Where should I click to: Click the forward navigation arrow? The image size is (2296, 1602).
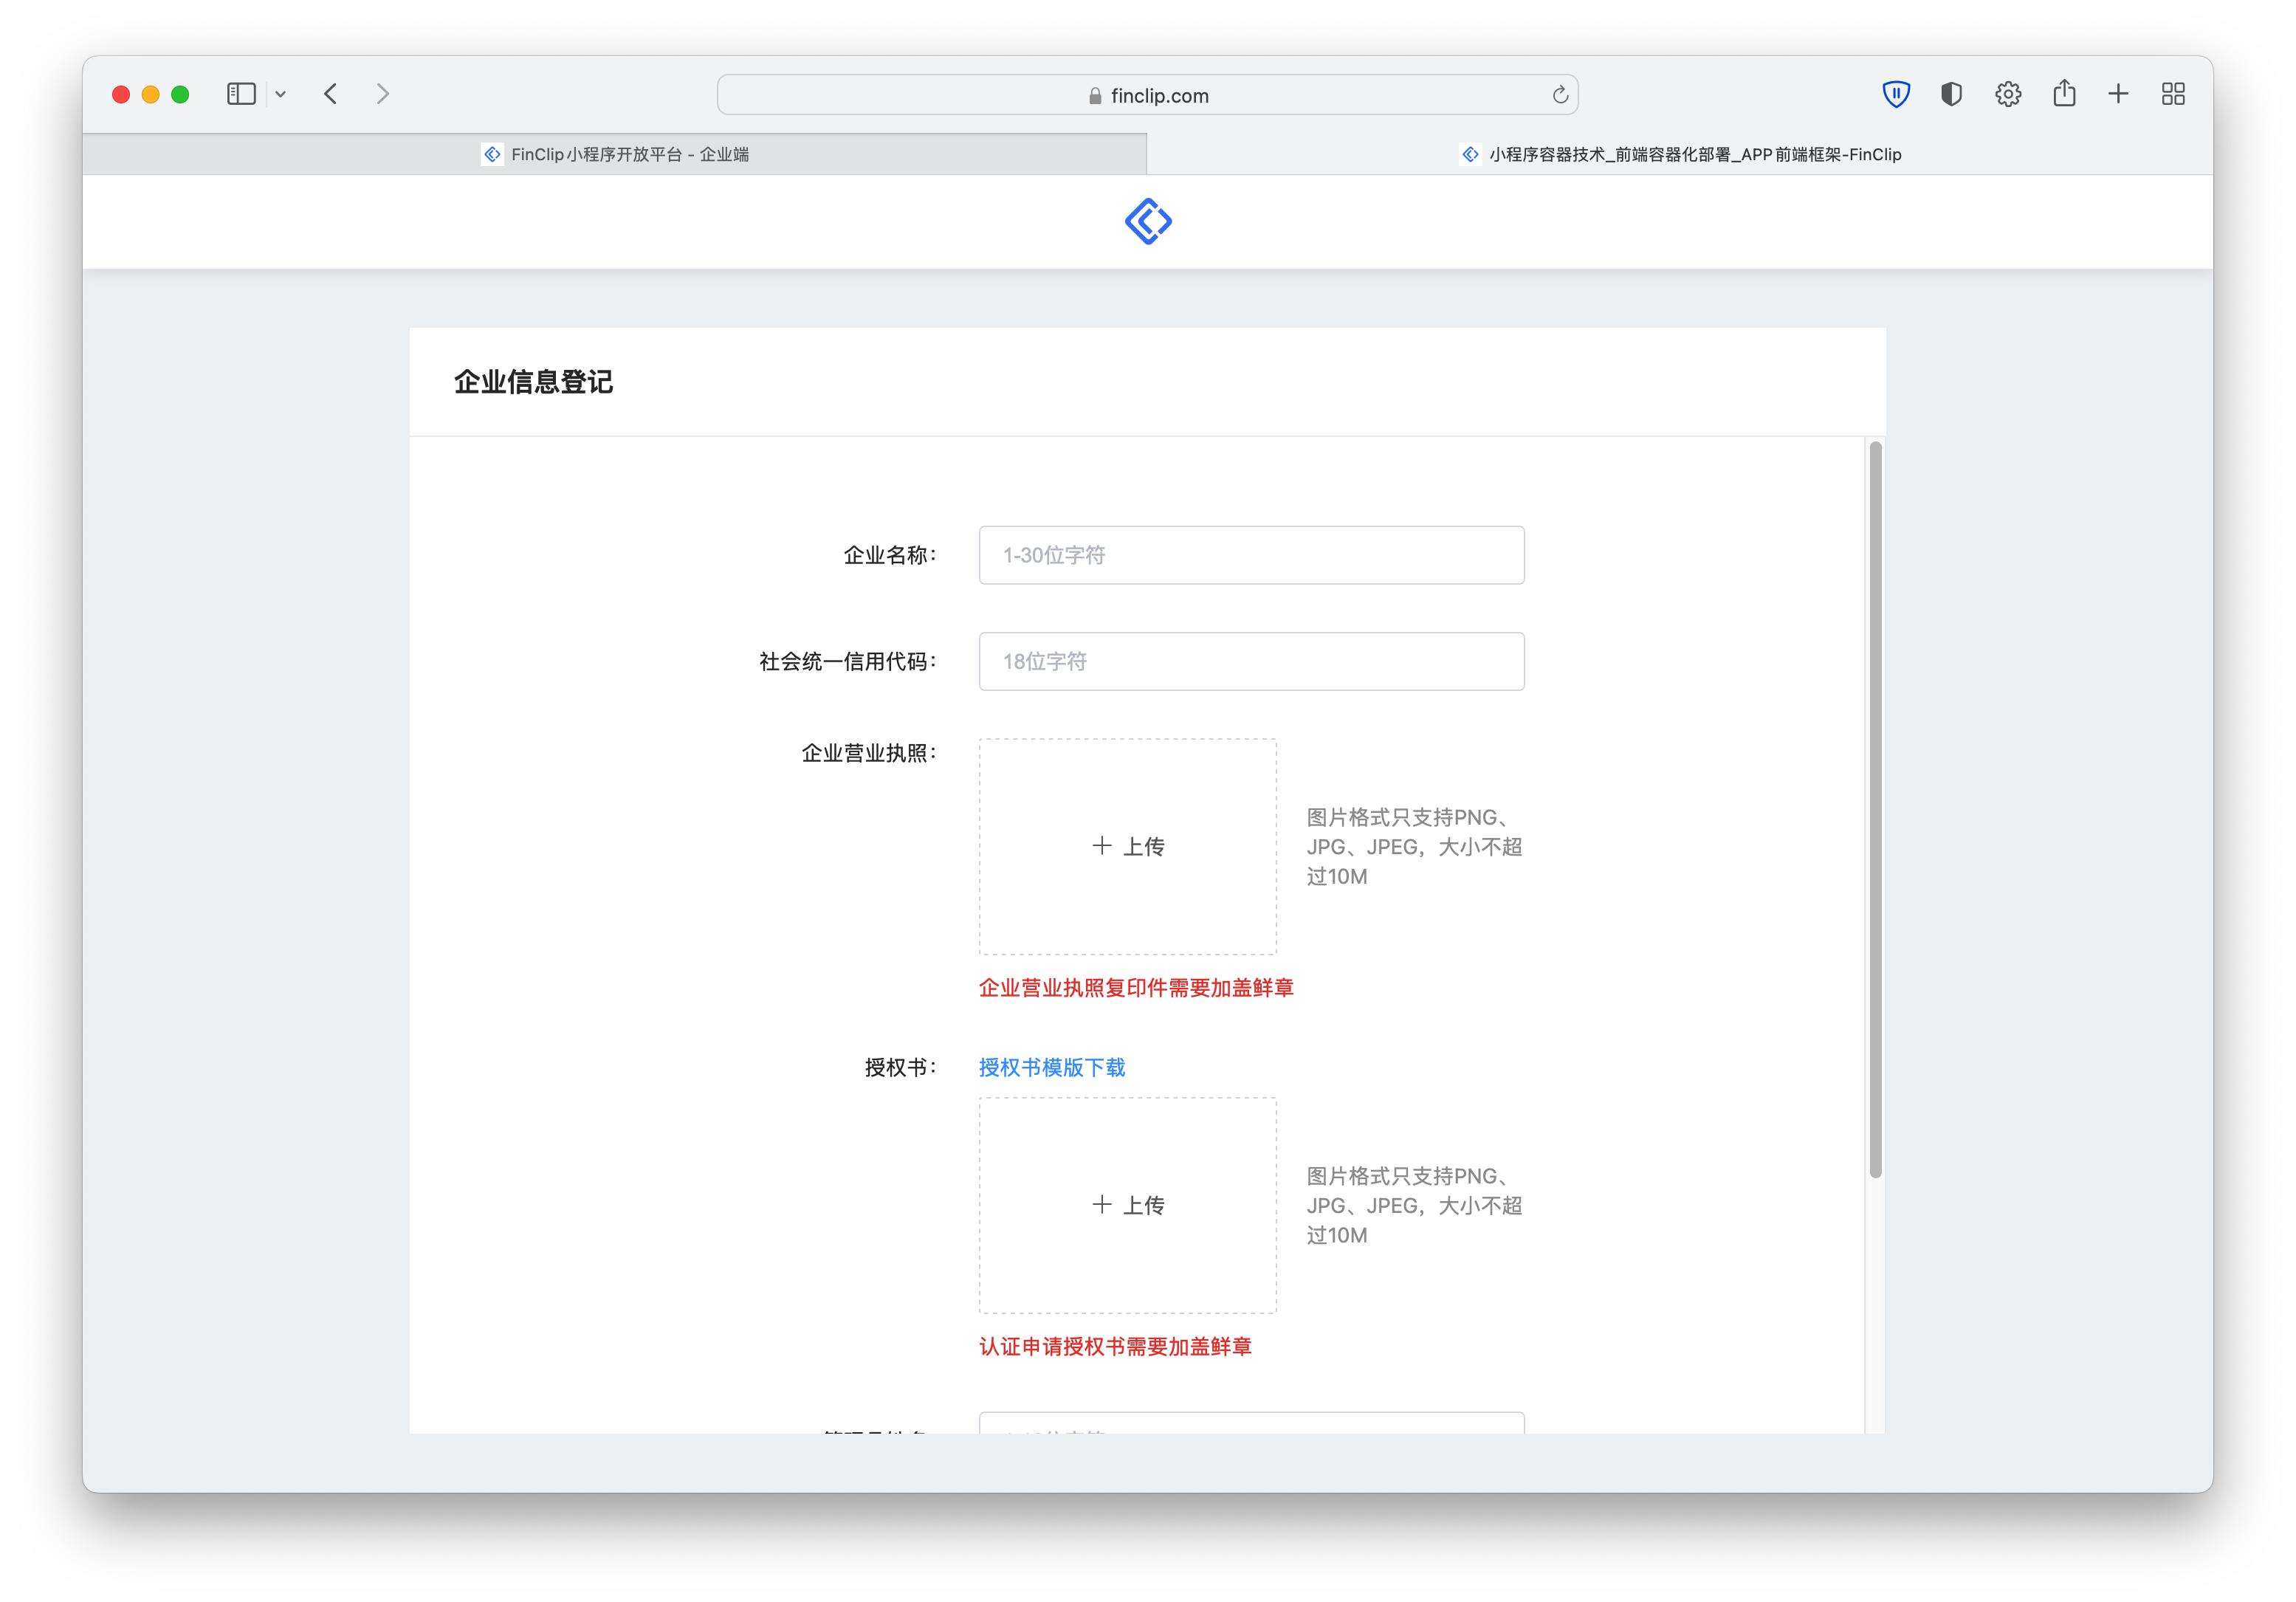(x=383, y=94)
